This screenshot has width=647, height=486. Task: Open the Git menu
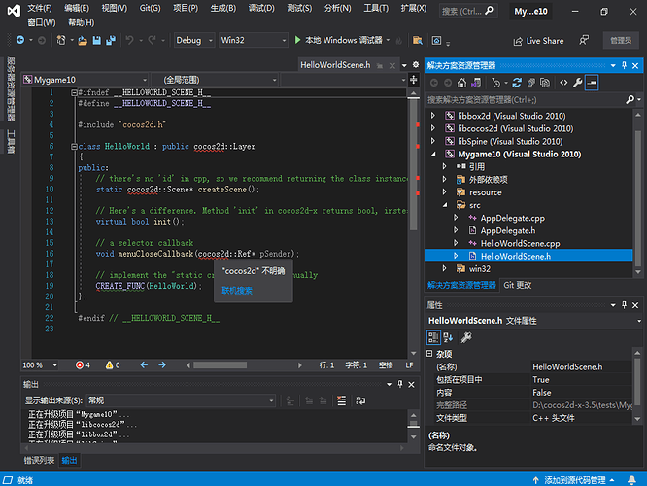(x=150, y=8)
